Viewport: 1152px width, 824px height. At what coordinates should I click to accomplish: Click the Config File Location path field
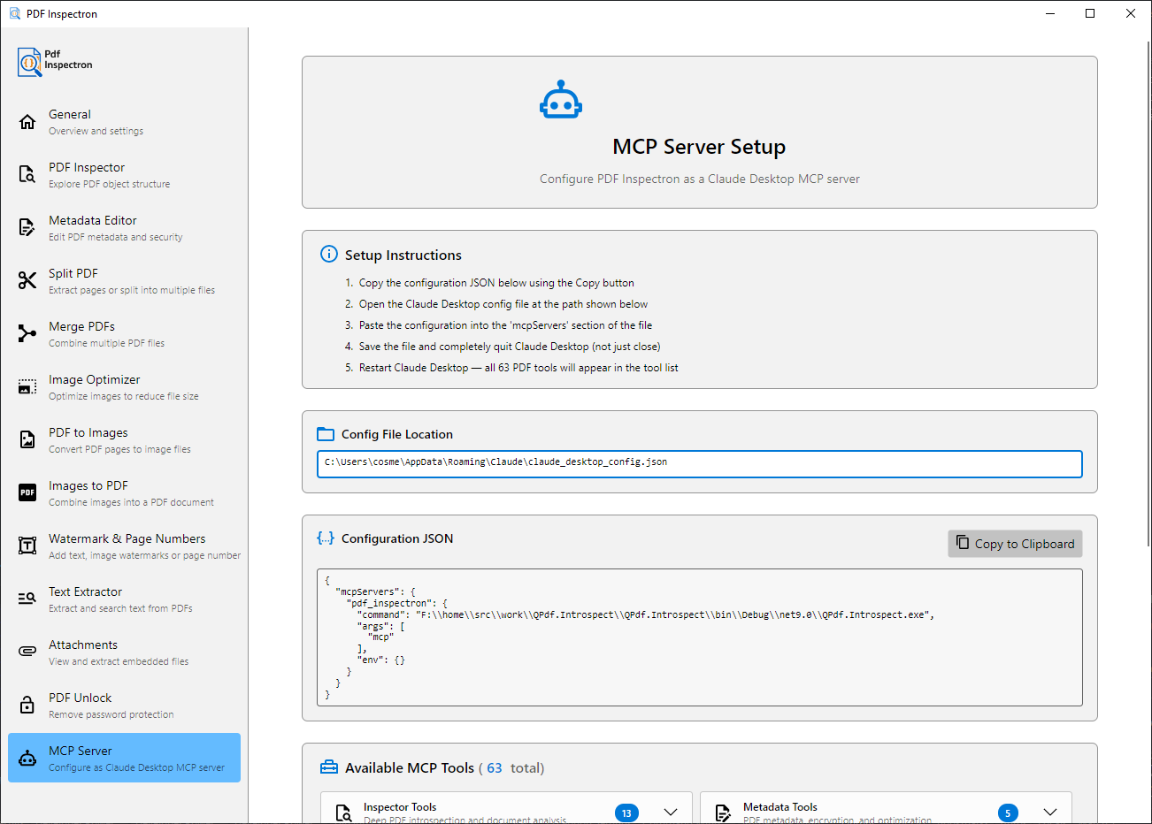(699, 463)
